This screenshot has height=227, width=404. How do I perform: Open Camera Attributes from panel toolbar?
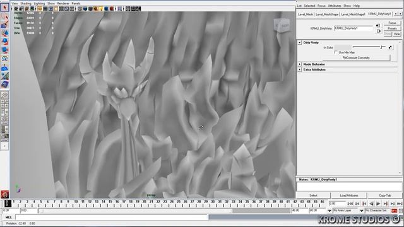point(21,9)
